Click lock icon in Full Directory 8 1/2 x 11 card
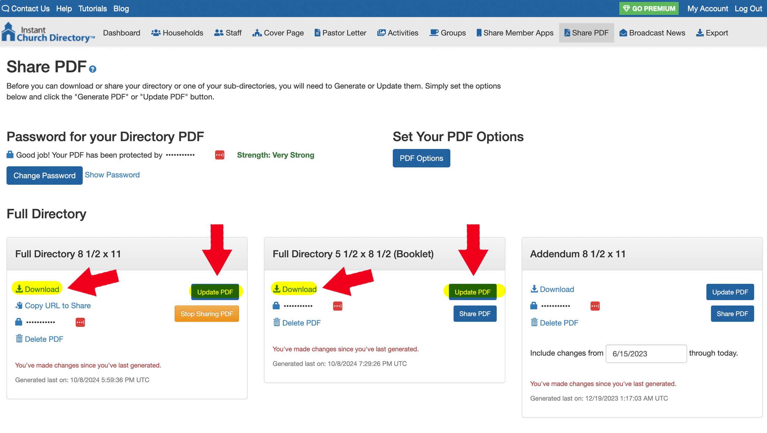Image resolution: width=767 pixels, height=433 pixels. pos(19,322)
